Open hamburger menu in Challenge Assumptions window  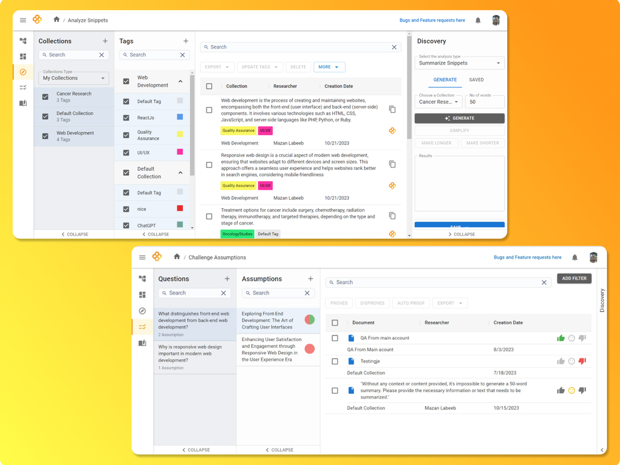point(143,257)
